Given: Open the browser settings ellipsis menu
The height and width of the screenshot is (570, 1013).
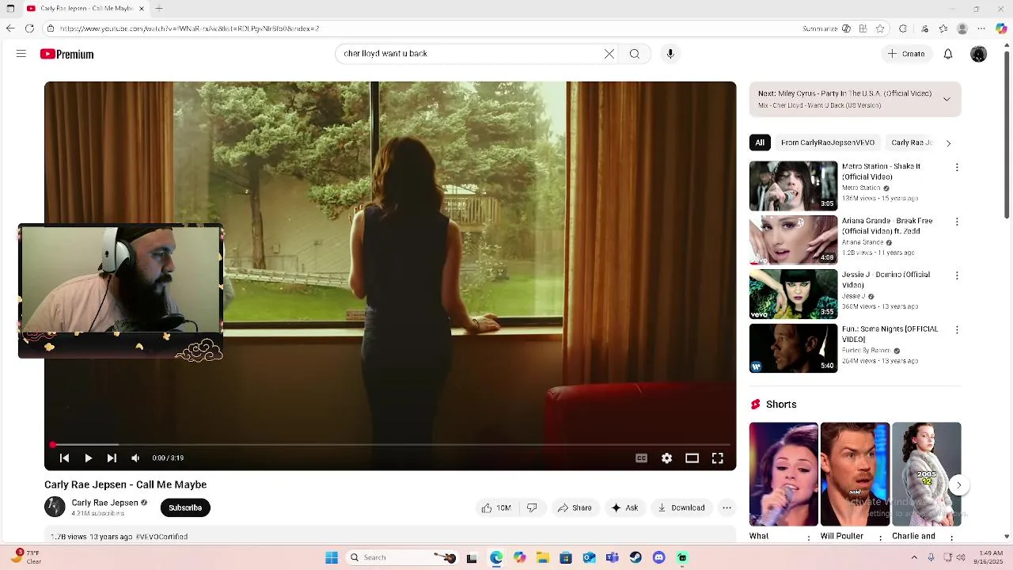Looking at the screenshot, I should (983, 28).
